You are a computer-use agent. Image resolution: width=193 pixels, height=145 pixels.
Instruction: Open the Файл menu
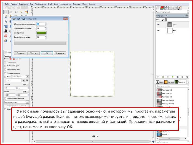[7, 4]
